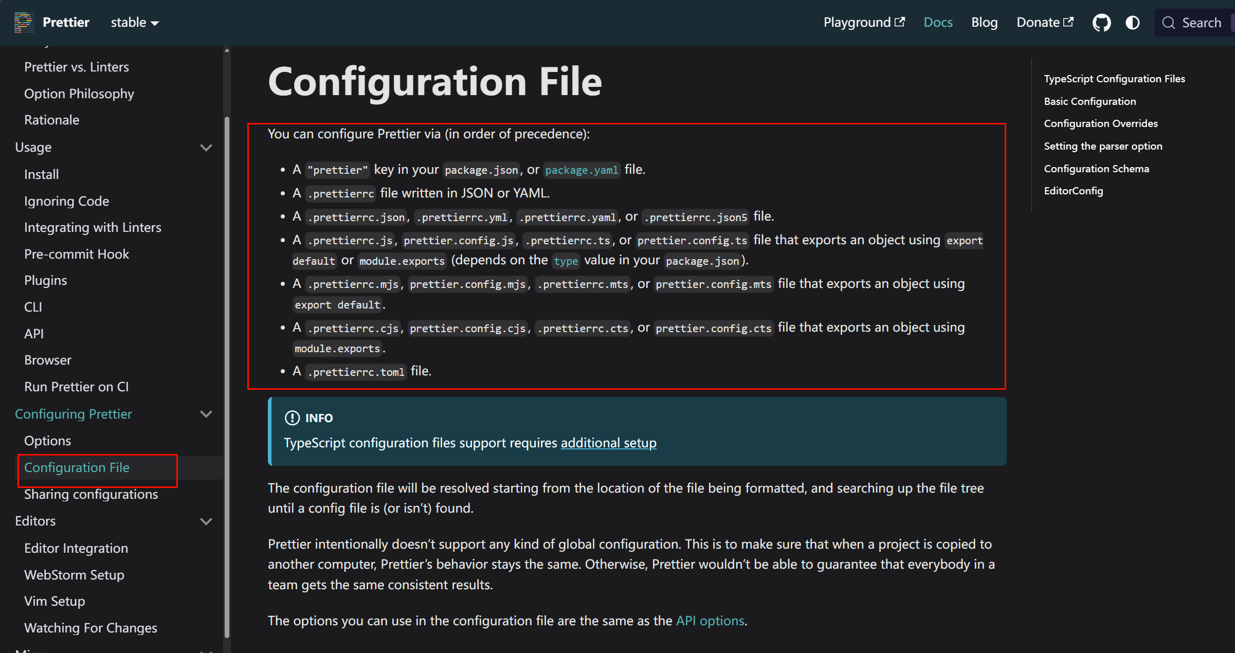Open the Blog navigation item
This screenshot has width=1235, height=653.
tap(984, 23)
